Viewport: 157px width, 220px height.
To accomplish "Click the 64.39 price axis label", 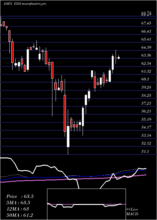I will (146, 47).
